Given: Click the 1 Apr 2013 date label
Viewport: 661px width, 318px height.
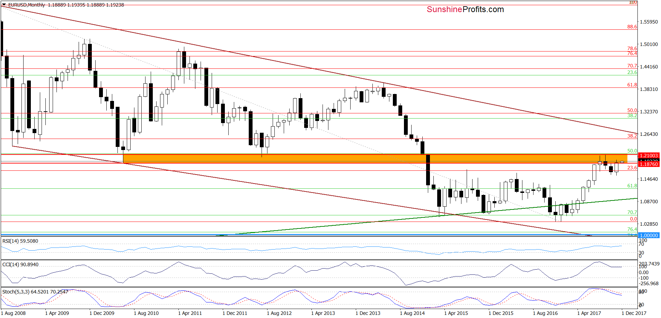Looking at the screenshot, I should pyautogui.click(x=323, y=313).
